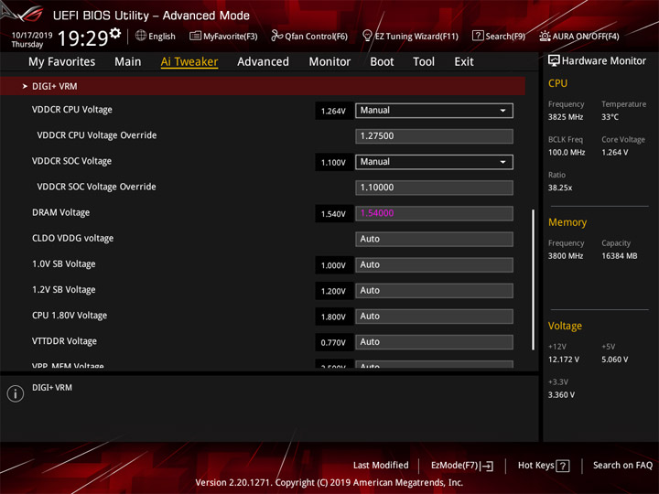This screenshot has width=659, height=494.
Task: Click the 0.770V current value box
Action: [334, 342]
